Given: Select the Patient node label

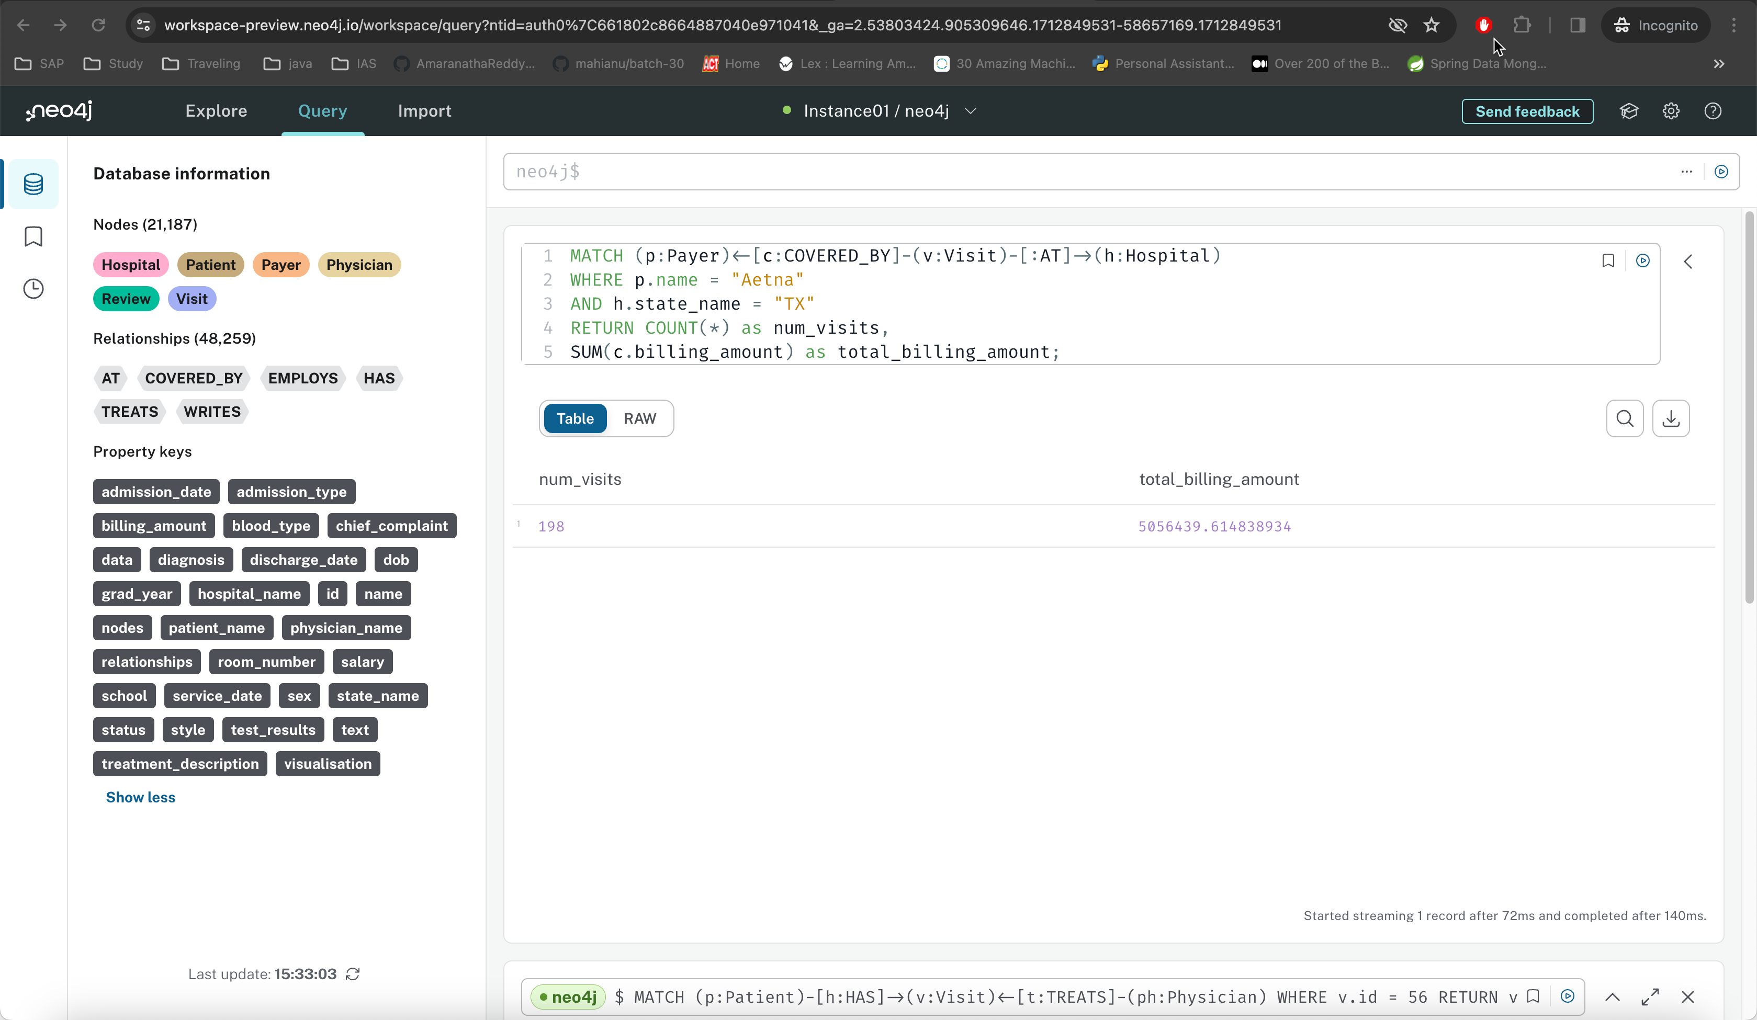Looking at the screenshot, I should pos(210,265).
